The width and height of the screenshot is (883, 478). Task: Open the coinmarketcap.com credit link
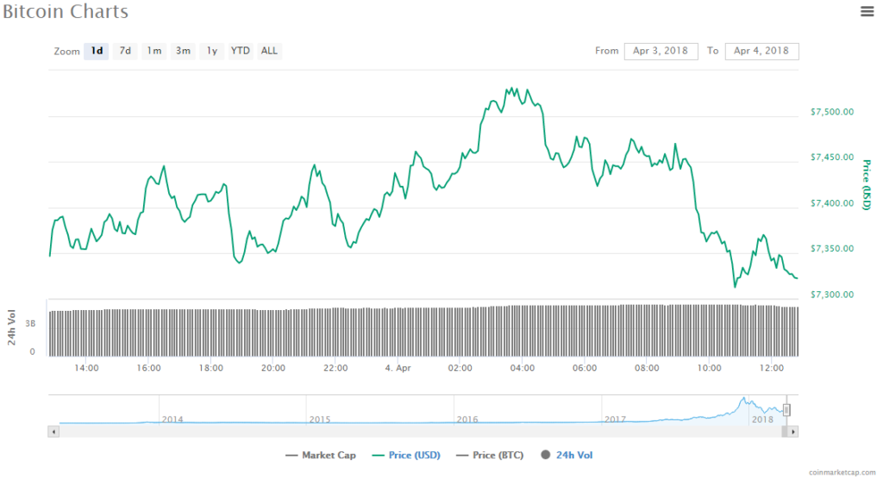coord(841,473)
